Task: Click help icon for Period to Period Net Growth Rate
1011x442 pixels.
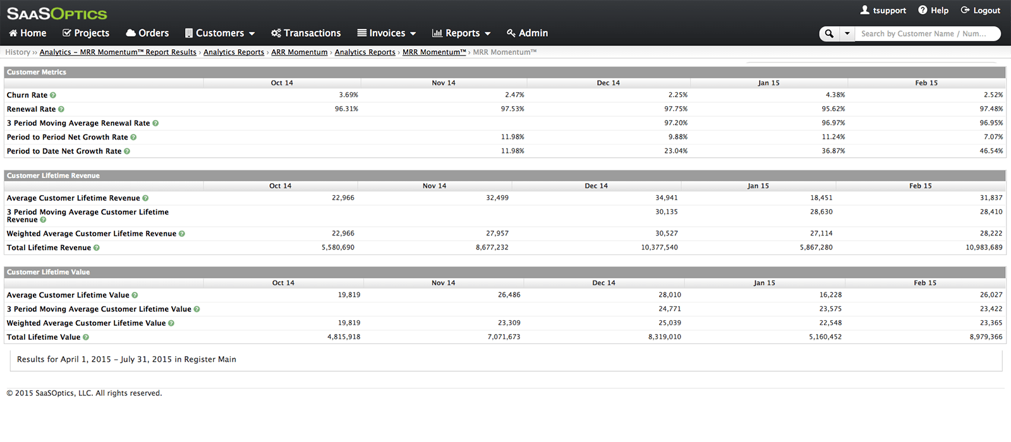Action: [x=133, y=137]
